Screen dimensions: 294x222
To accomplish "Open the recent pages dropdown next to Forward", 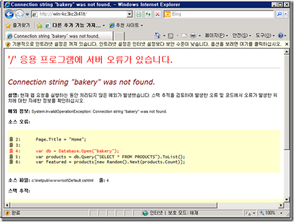I will 27,15.
